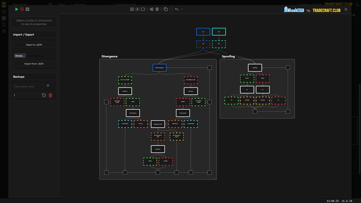The height and width of the screenshot is (203, 361).
Task: Select junction square right of Delta Divergence
Action: [210, 68]
